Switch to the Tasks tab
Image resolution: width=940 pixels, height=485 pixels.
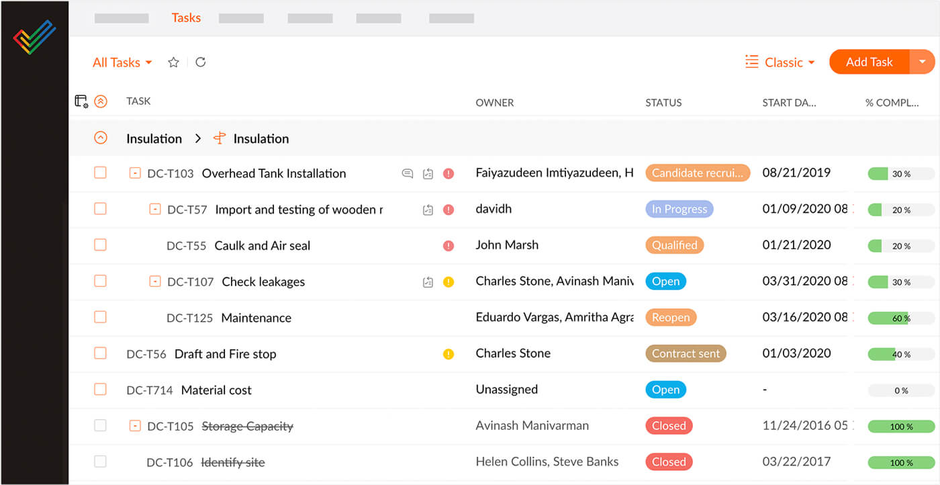click(186, 18)
